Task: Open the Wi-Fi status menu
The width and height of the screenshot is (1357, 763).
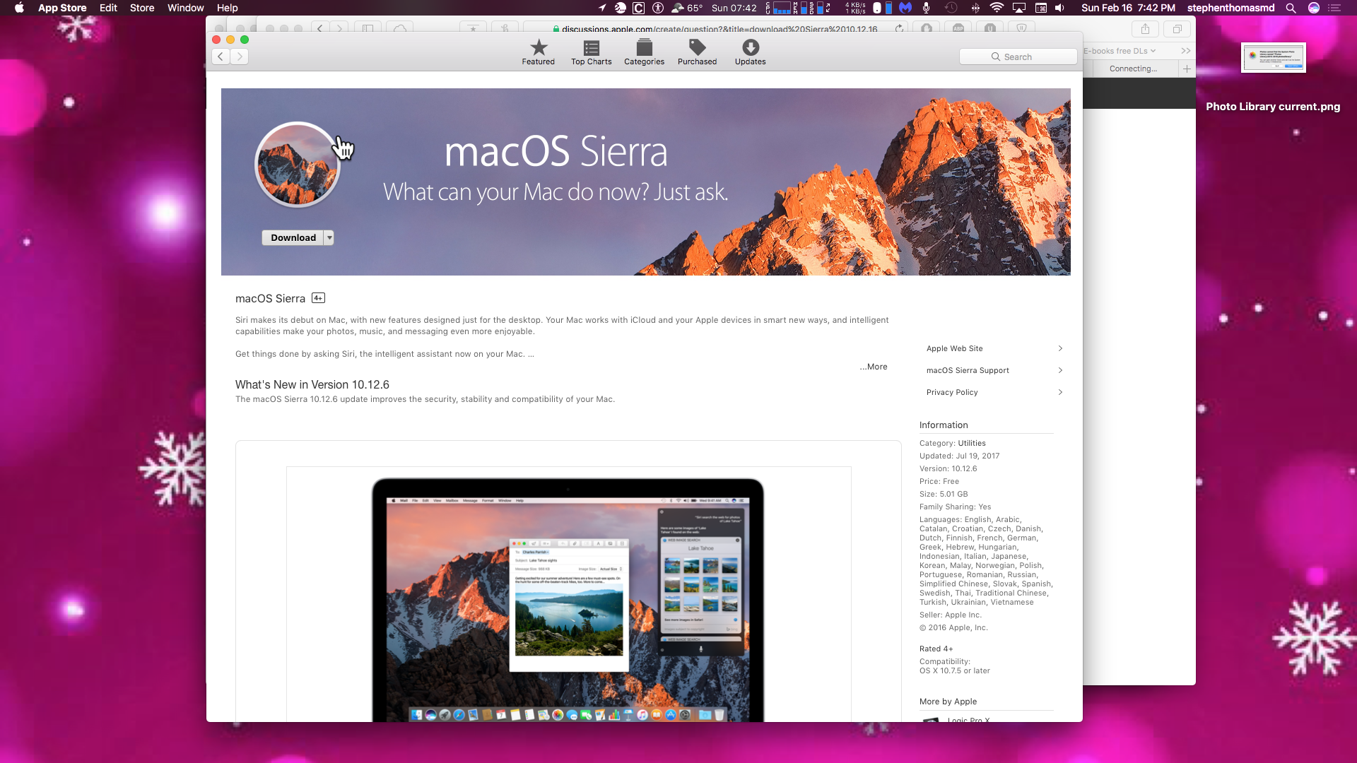Action: point(997,8)
